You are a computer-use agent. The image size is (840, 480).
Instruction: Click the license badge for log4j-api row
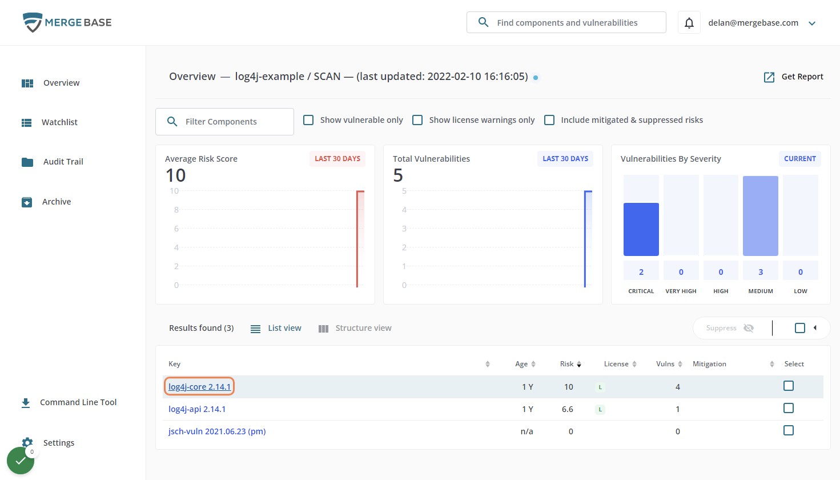(x=600, y=410)
